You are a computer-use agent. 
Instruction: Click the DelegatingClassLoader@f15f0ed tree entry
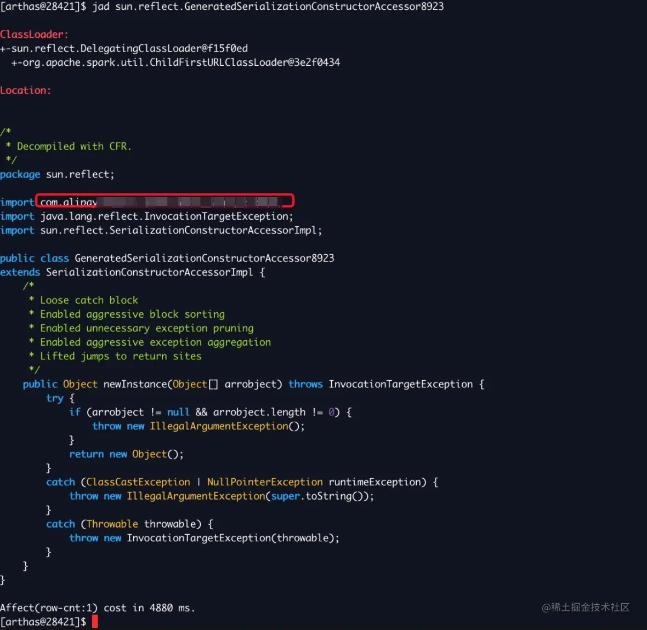click(x=124, y=48)
